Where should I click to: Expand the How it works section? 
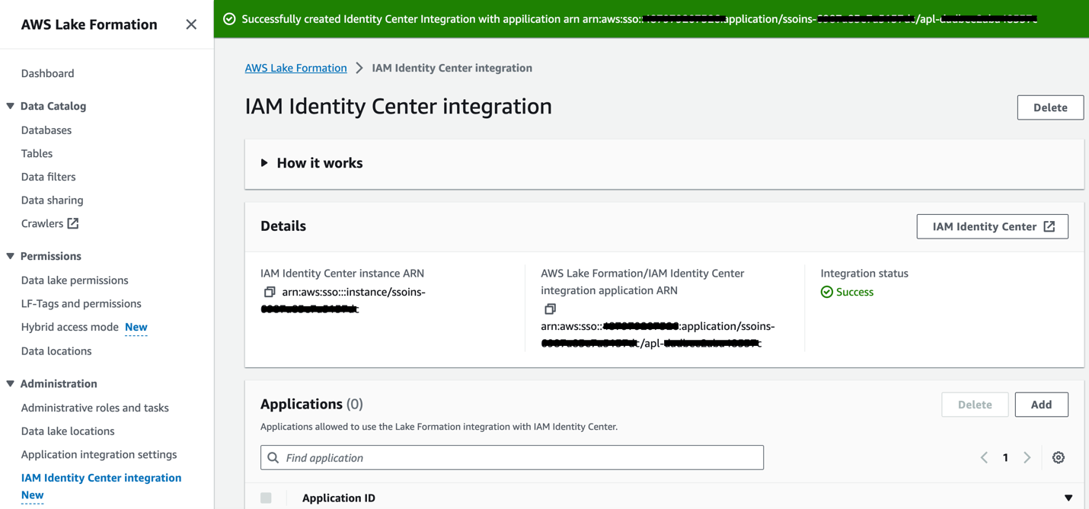[264, 163]
